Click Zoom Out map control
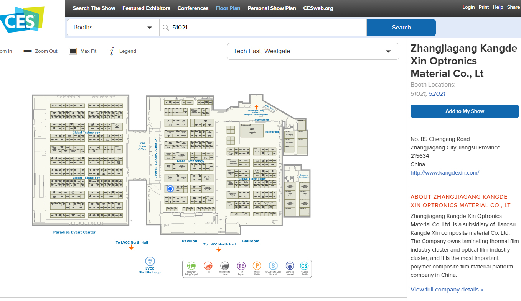Image resolution: width=521 pixels, height=301 pixels. pyautogui.click(x=40, y=51)
